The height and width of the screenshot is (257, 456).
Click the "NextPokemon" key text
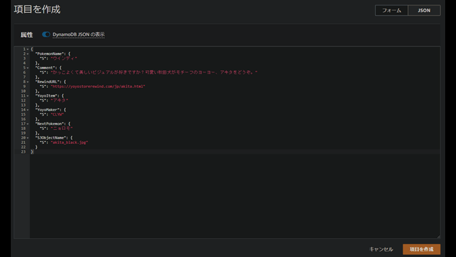50,124
